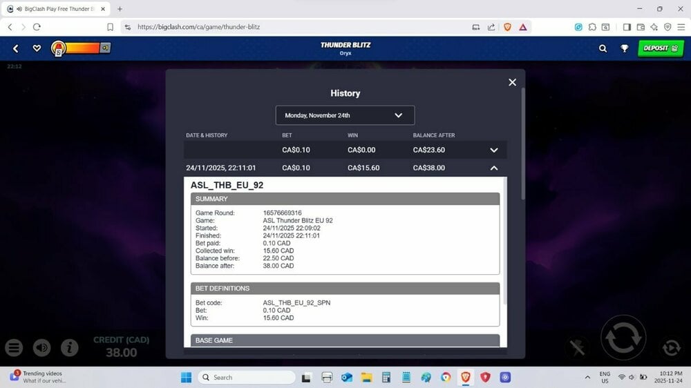The width and height of the screenshot is (691, 388).
Task: Toggle the turbo lightning bolt mode
Action: pos(578,347)
